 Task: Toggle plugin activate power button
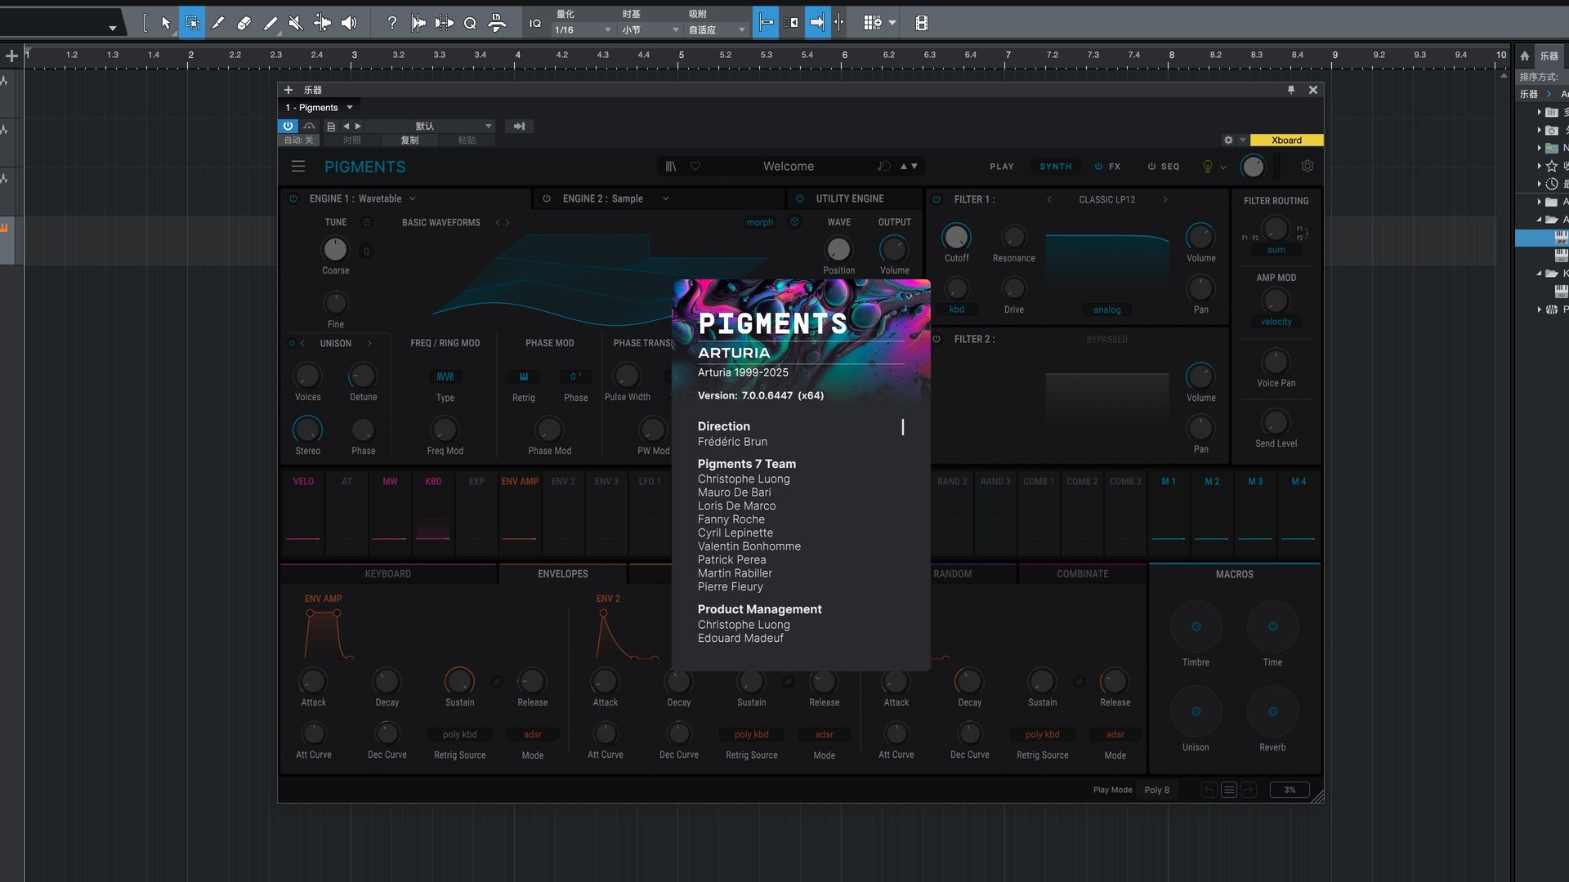click(x=288, y=126)
